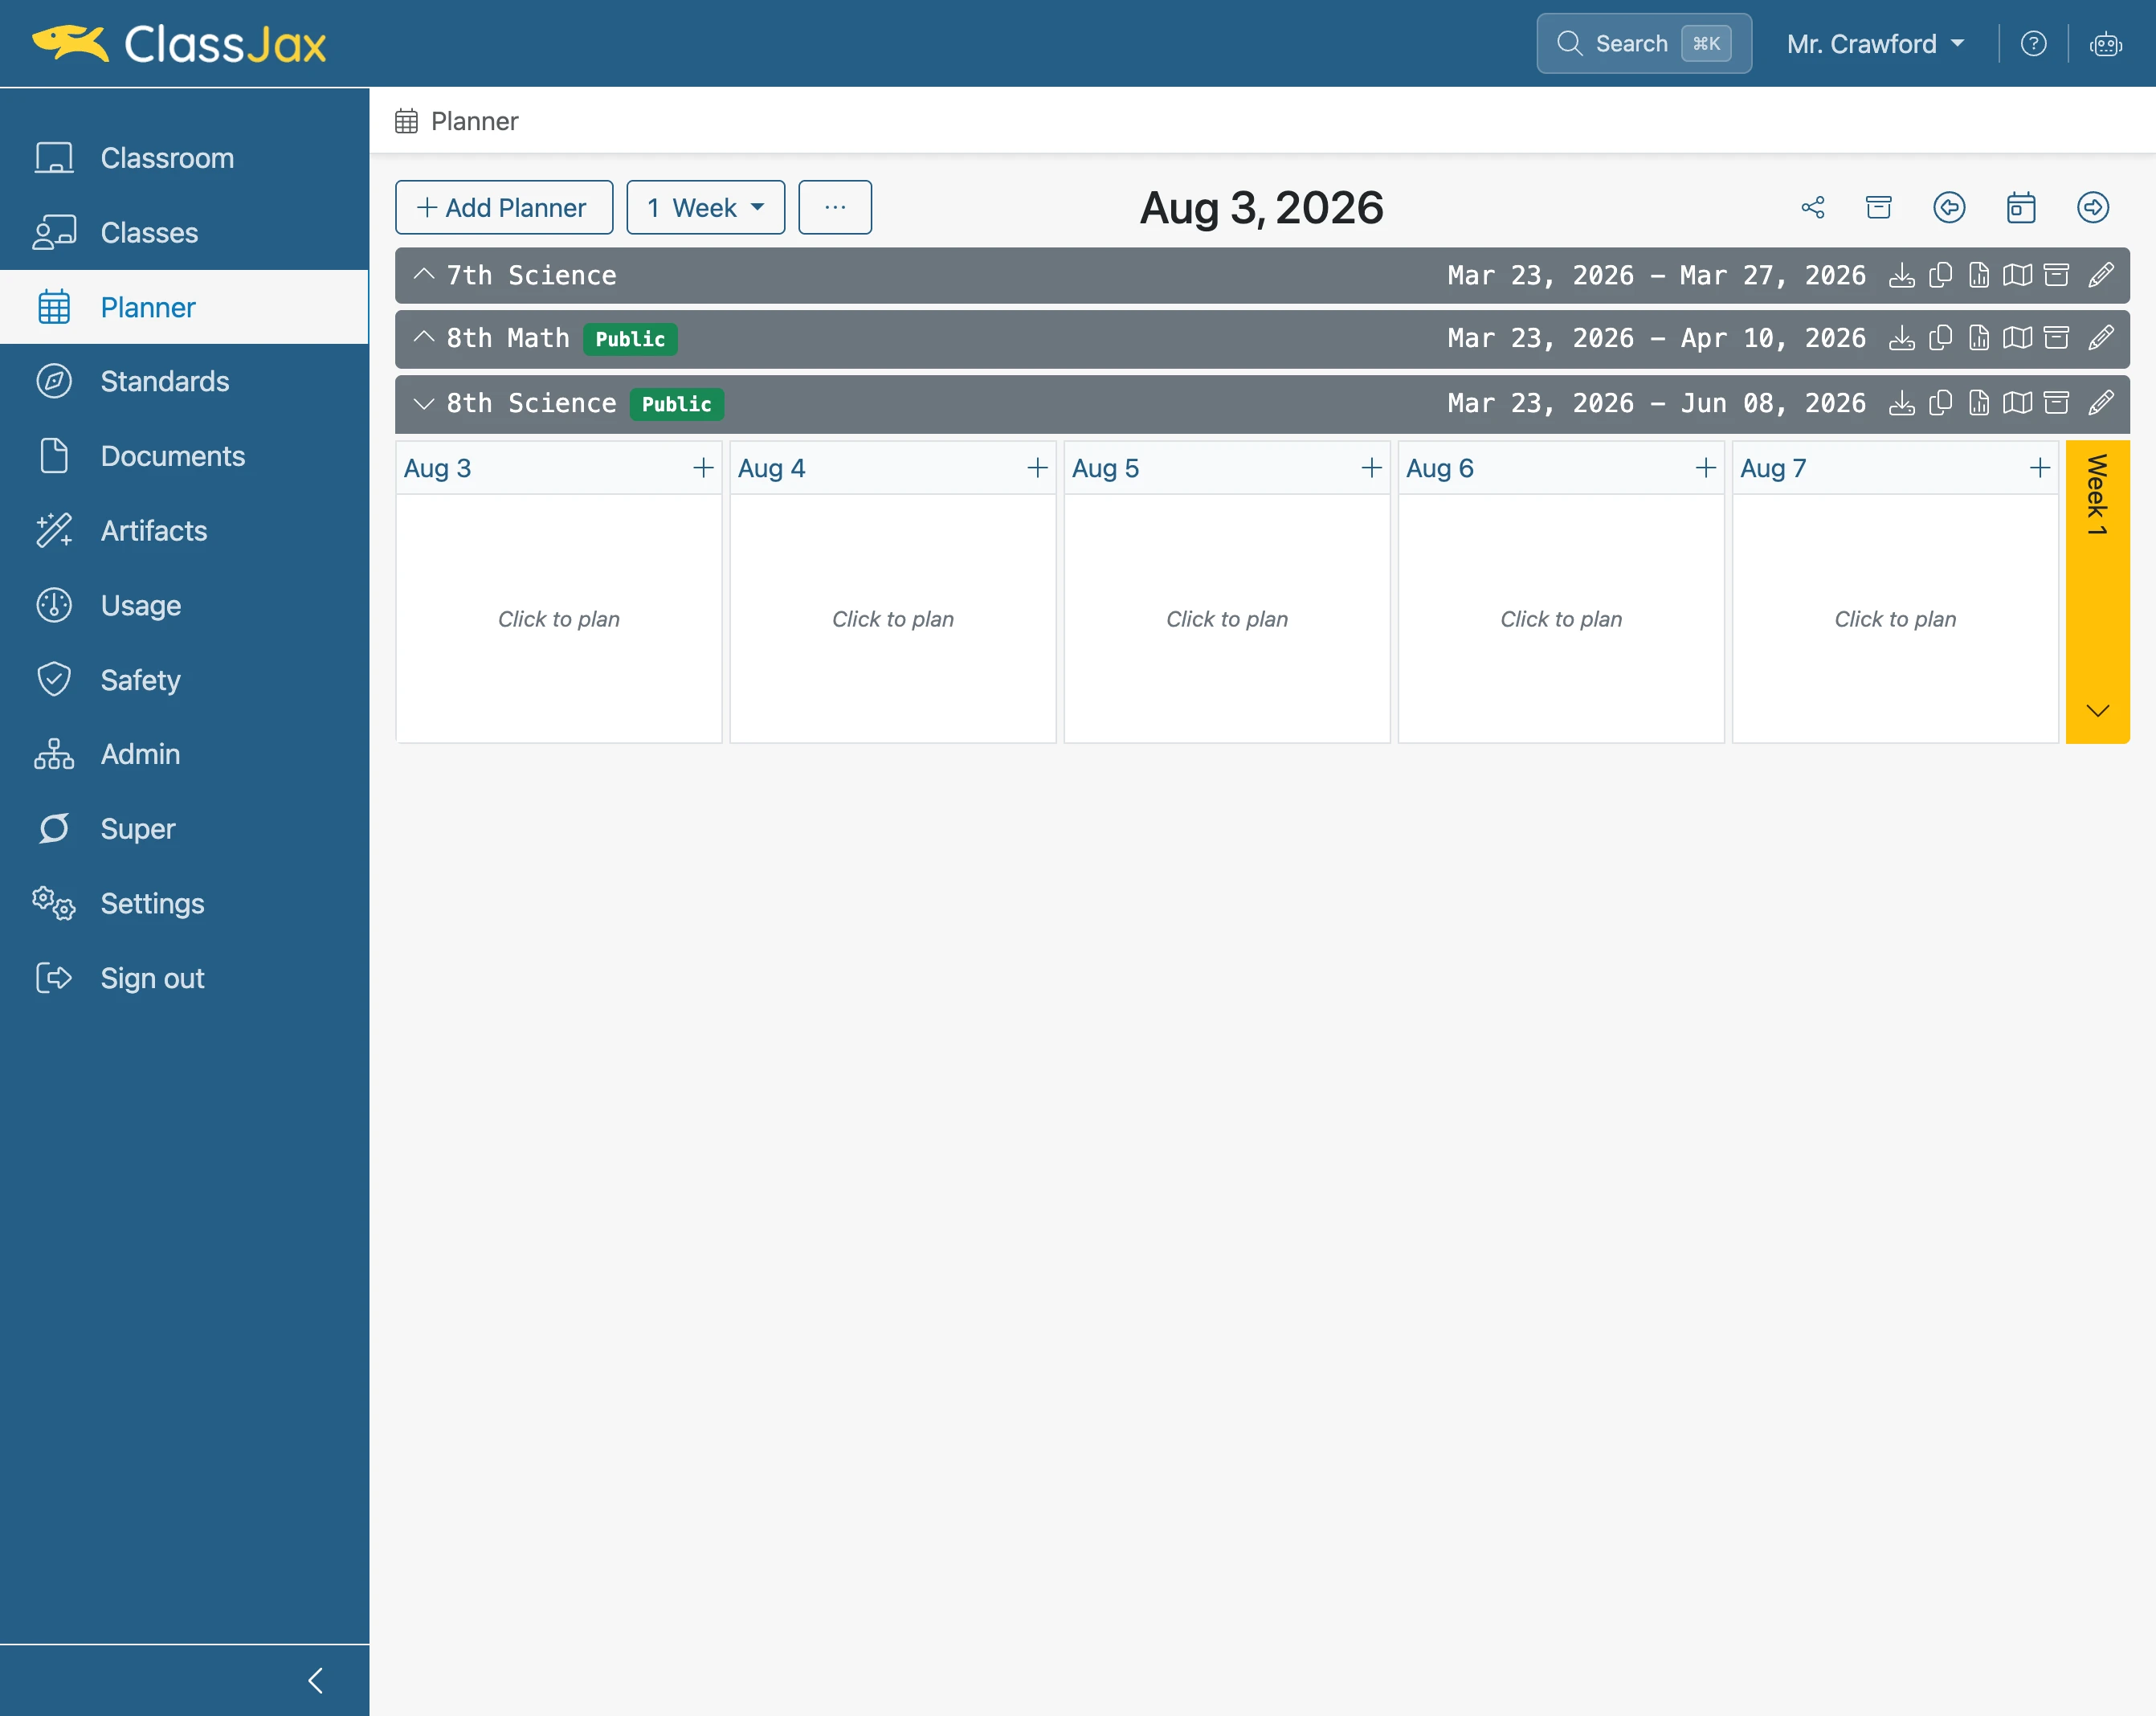
Task: Edit the 8th Science planner
Action: (2101, 403)
